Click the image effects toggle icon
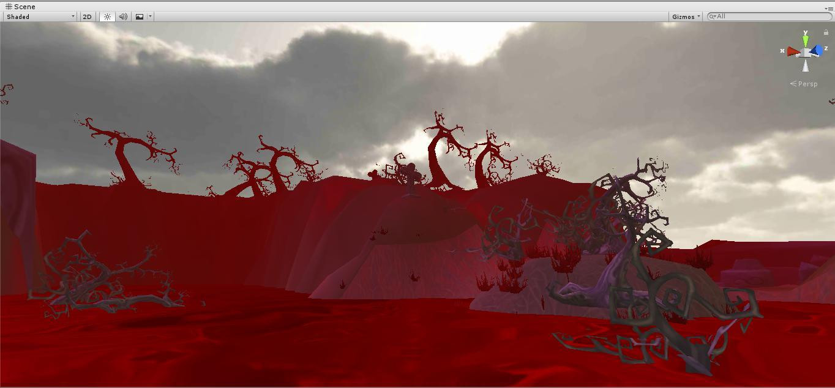The height and width of the screenshot is (388, 835). (x=140, y=17)
